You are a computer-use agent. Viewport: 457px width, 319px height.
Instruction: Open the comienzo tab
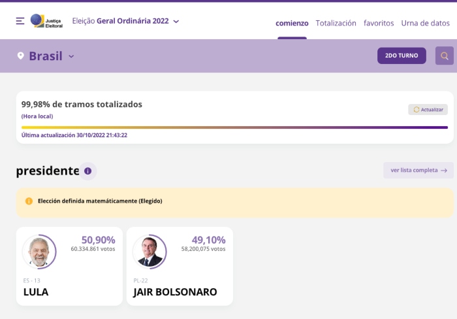point(292,23)
